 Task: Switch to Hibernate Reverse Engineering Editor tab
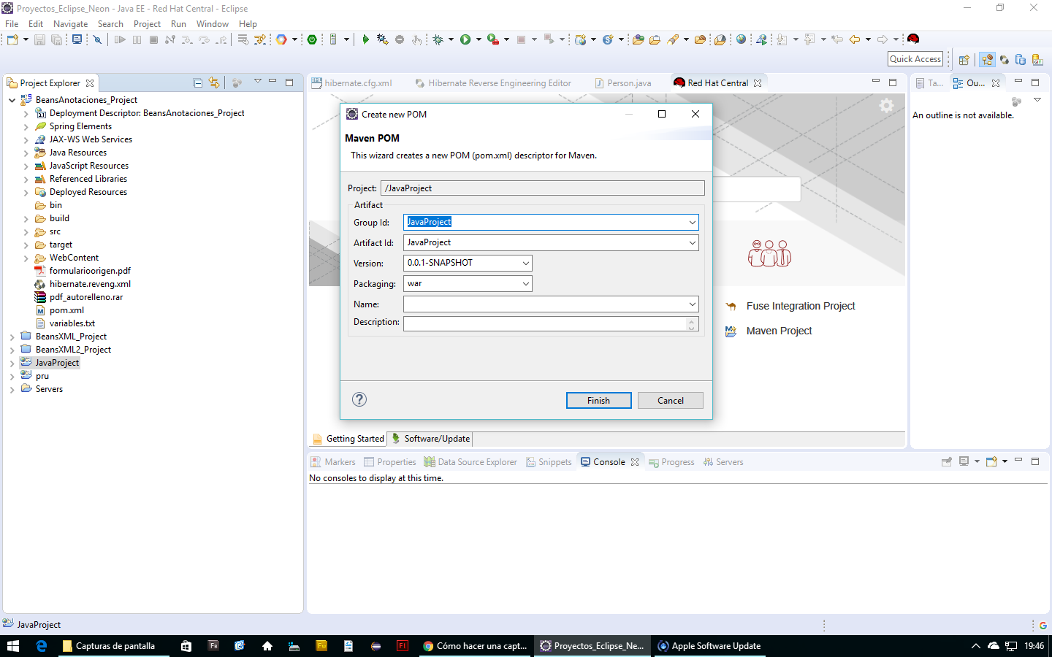point(493,83)
